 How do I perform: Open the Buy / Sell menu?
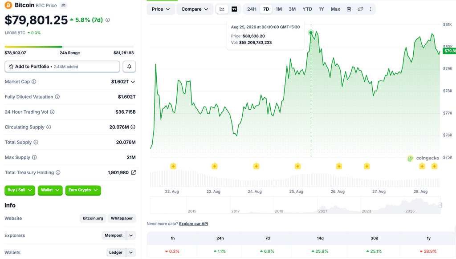[20, 190]
